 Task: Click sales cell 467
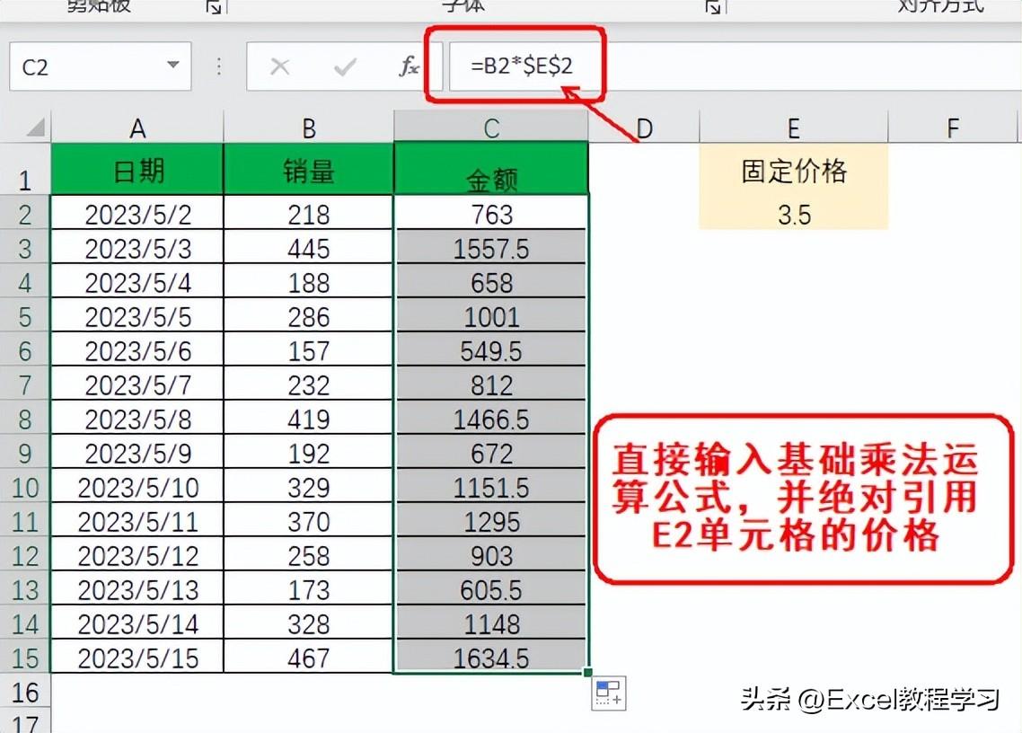pos(309,657)
